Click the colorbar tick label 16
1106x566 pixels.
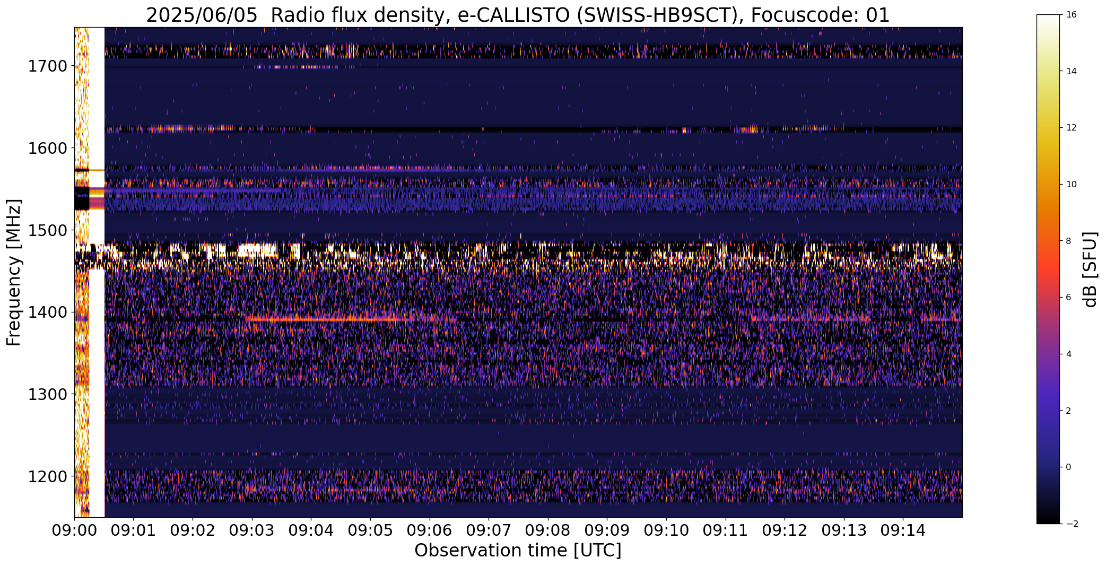click(x=1071, y=15)
